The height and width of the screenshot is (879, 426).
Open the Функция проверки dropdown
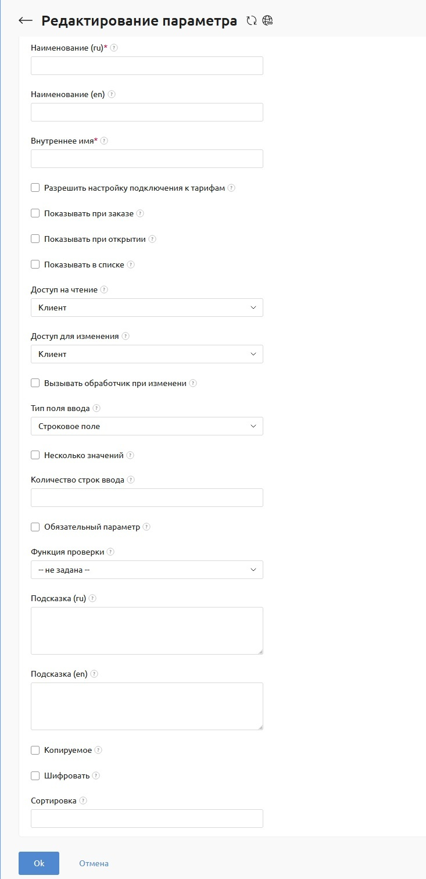pyautogui.click(x=146, y=570)
